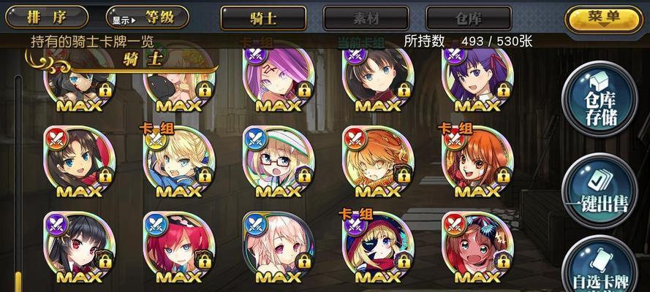The image size is (650, 292).
Task: Tap the 一键出售 one-click sell icon
Action: pos(600,191)
